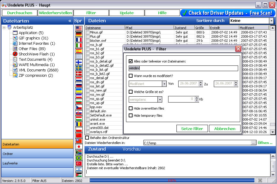277x184 pixels.
Task: Expand the 'wenigstens' size dropdown
Action: [x=160, y=100]
